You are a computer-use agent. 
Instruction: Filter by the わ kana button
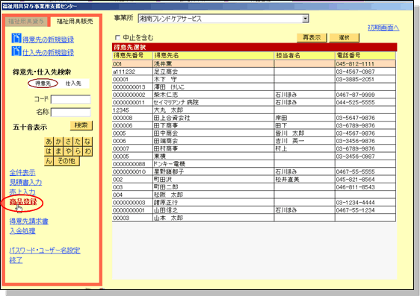(87, 151)
